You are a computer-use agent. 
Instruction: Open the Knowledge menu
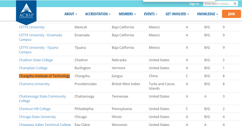(x=207, y=14)
